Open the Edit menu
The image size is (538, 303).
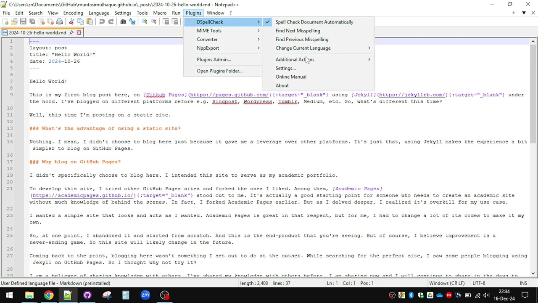[x=19, y=13]
